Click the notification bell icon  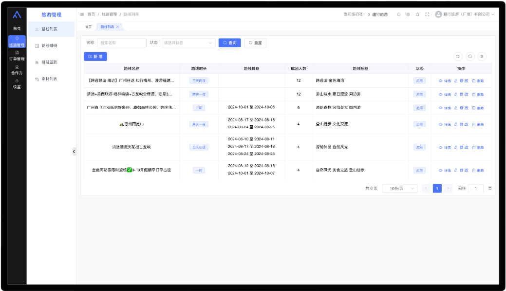(x=417, y=15)
